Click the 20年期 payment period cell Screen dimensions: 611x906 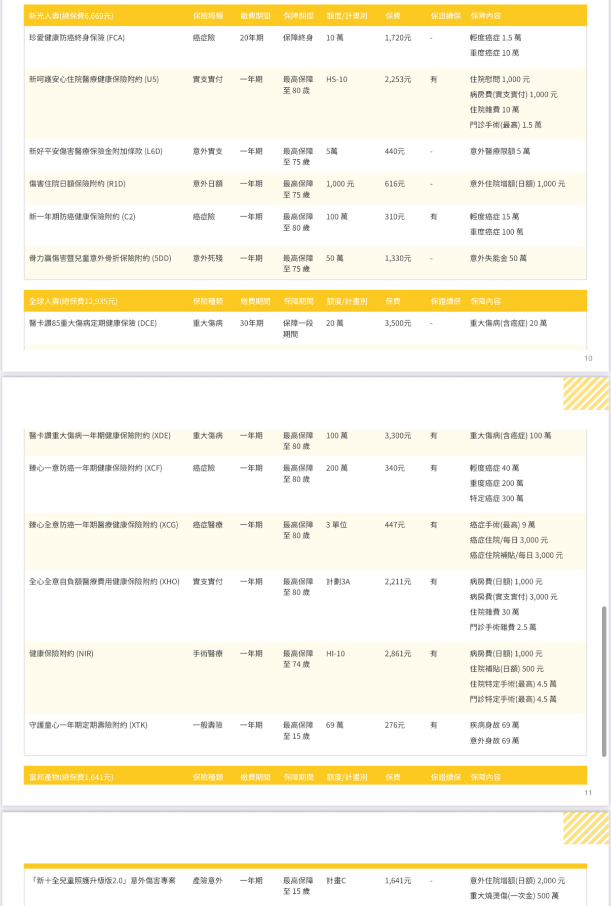(x=252, y=38)
